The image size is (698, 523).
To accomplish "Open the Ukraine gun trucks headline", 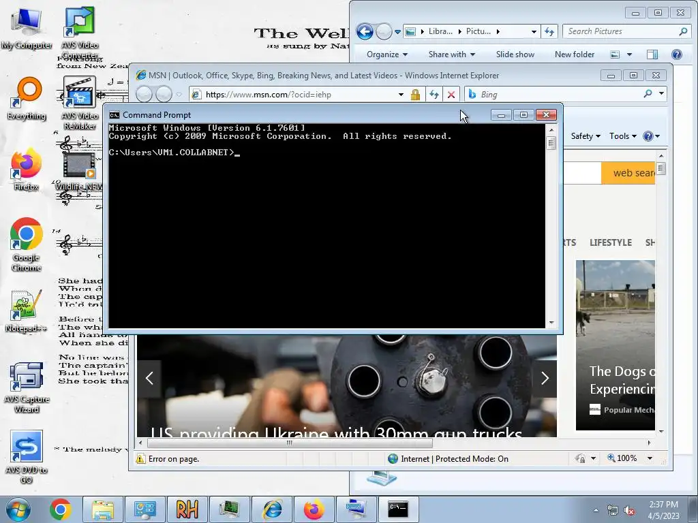I will pos(336,432).
